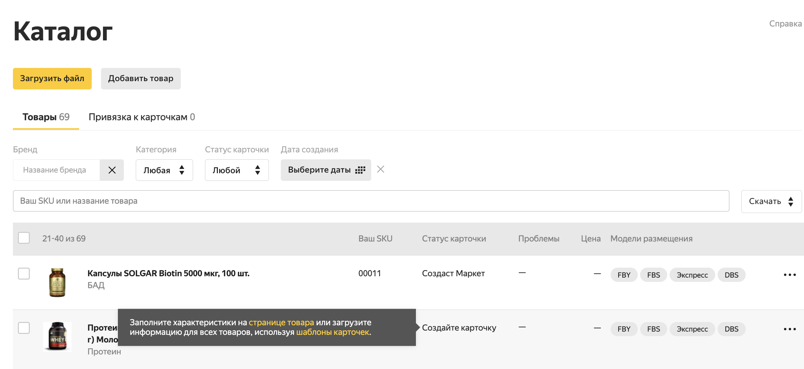This screenshot has width=804, height=369.
Task: Click FBS tag in SOLGAR Biotin row
Action: click(654, 275)
